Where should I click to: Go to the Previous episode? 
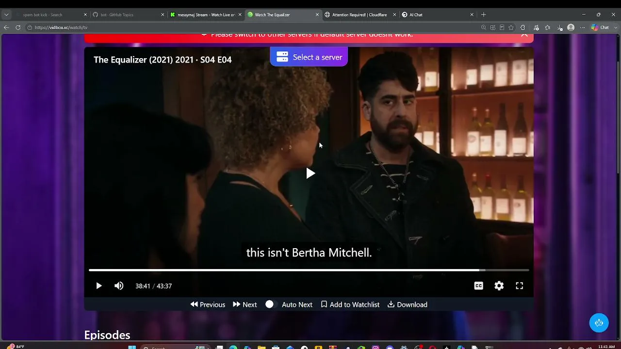click(x=208, y=304)
